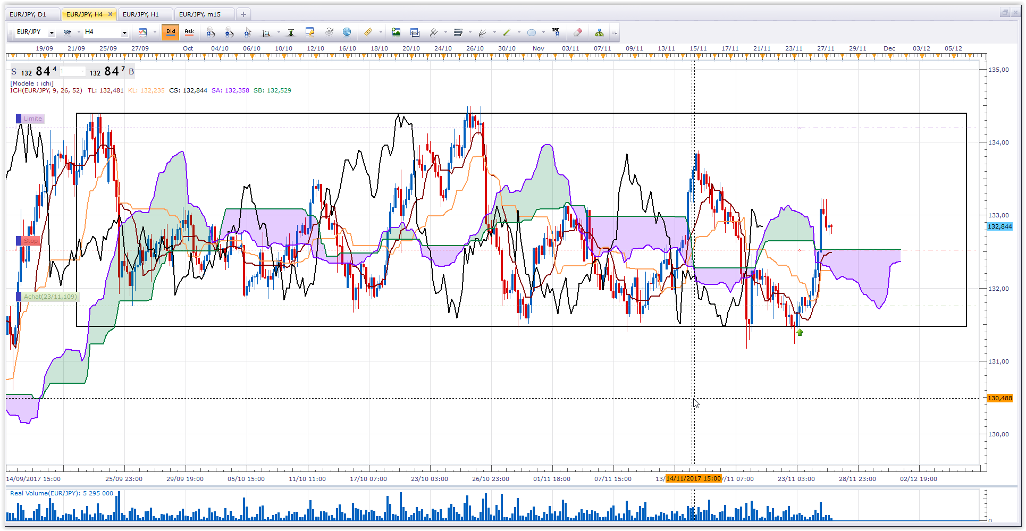Expand the trend line options arrow

click(519, 32)
